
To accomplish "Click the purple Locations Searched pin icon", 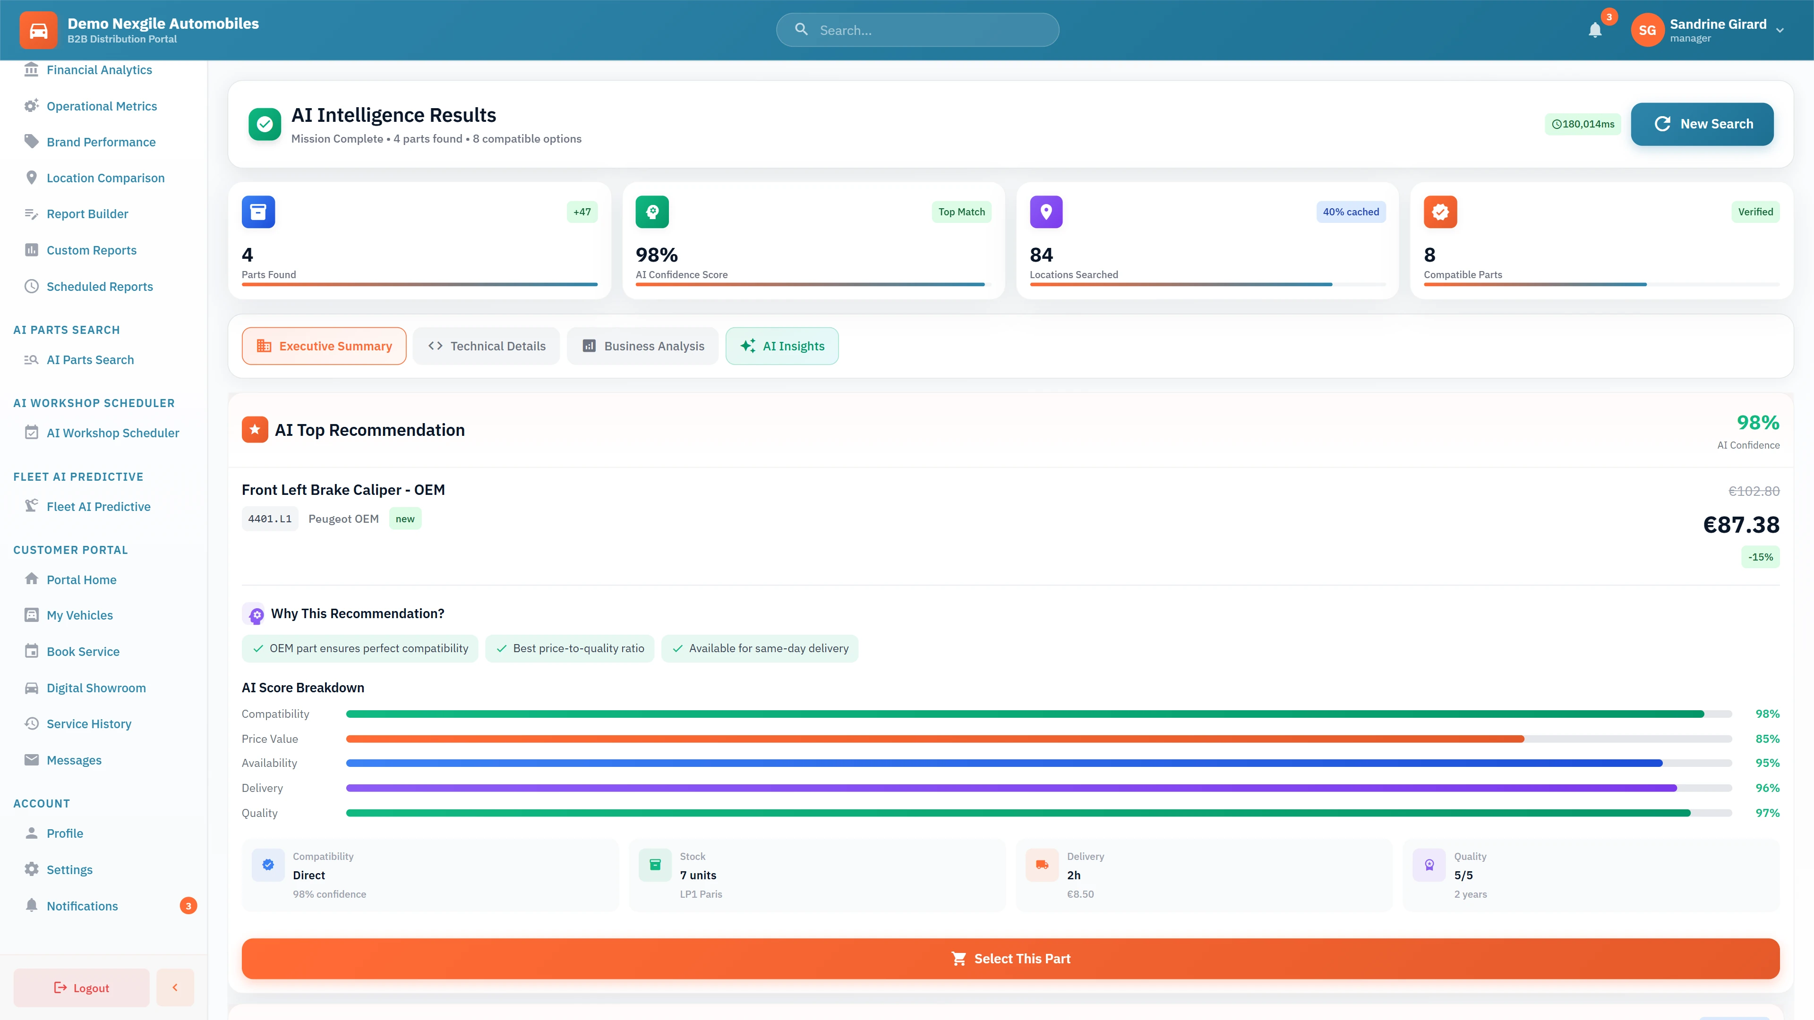I will (x=1046, y=212).
